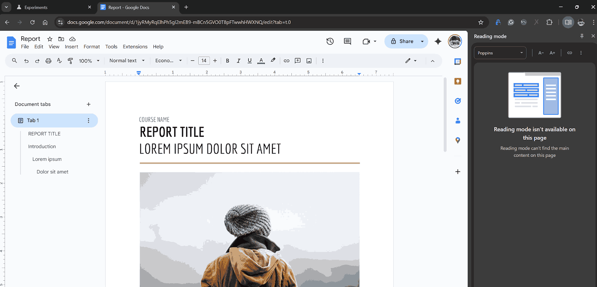Click the insert image icon
The image size is (597, 287).
pos(309,61)
